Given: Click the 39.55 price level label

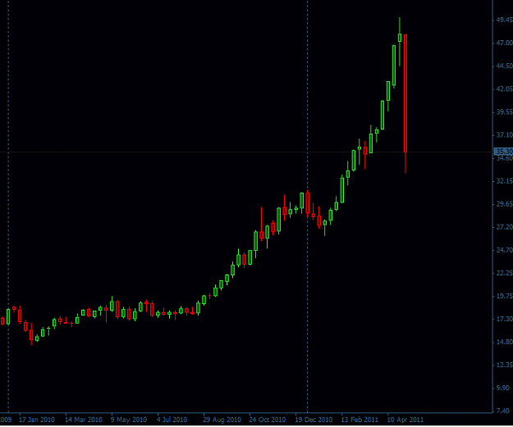Looking at the screenshot, I should [x=504, y=112].
